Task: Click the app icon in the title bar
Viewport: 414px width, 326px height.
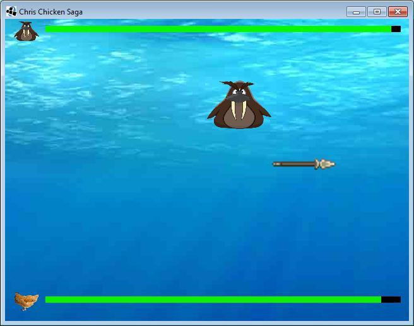Action: [11, 11]
